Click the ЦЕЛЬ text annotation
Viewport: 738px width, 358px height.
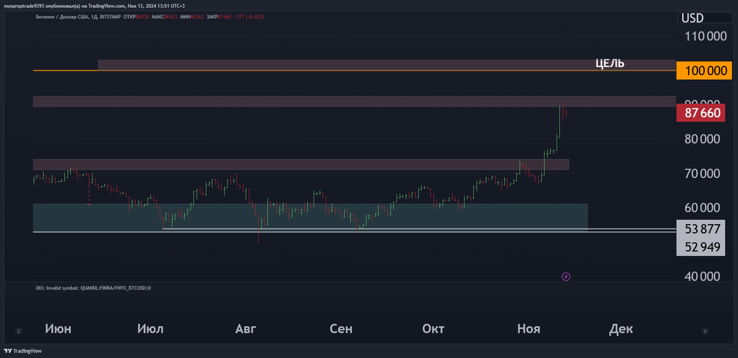pos(610,63)
